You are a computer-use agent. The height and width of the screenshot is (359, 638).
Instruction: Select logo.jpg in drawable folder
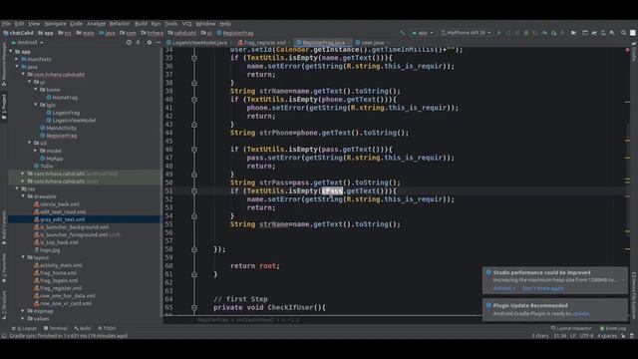pyautogui.click(x=47, y=250)
